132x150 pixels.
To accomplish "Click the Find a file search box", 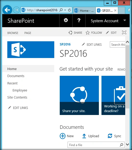I will (x=96, y=145).
